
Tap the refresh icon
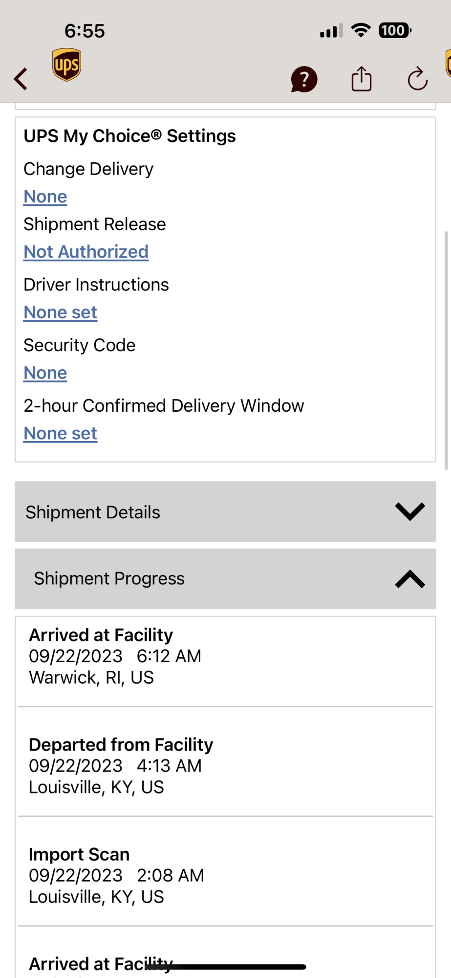(417, 79)
